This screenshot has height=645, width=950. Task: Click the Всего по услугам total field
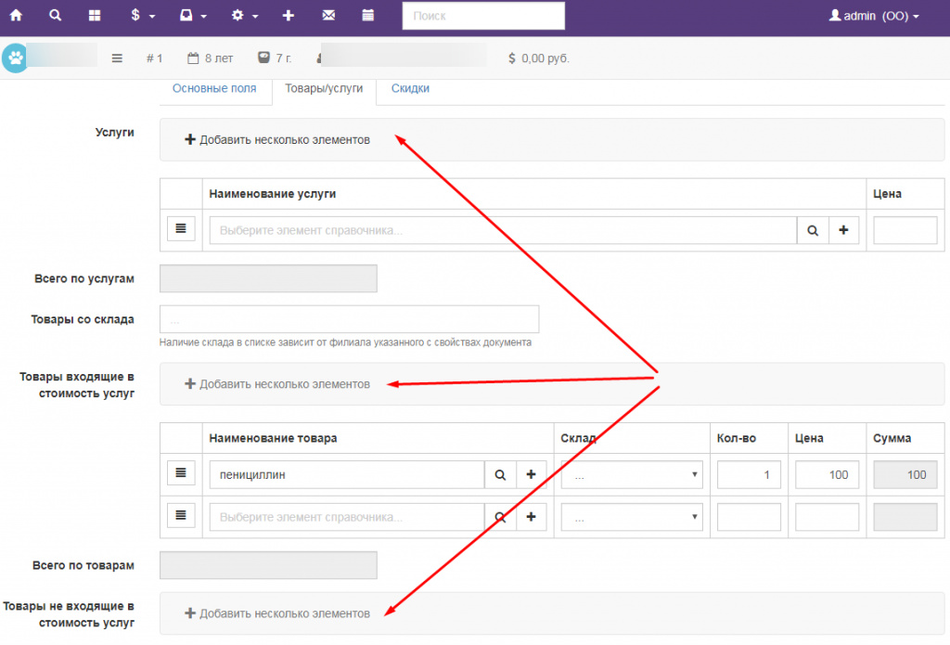click(268, 278)
